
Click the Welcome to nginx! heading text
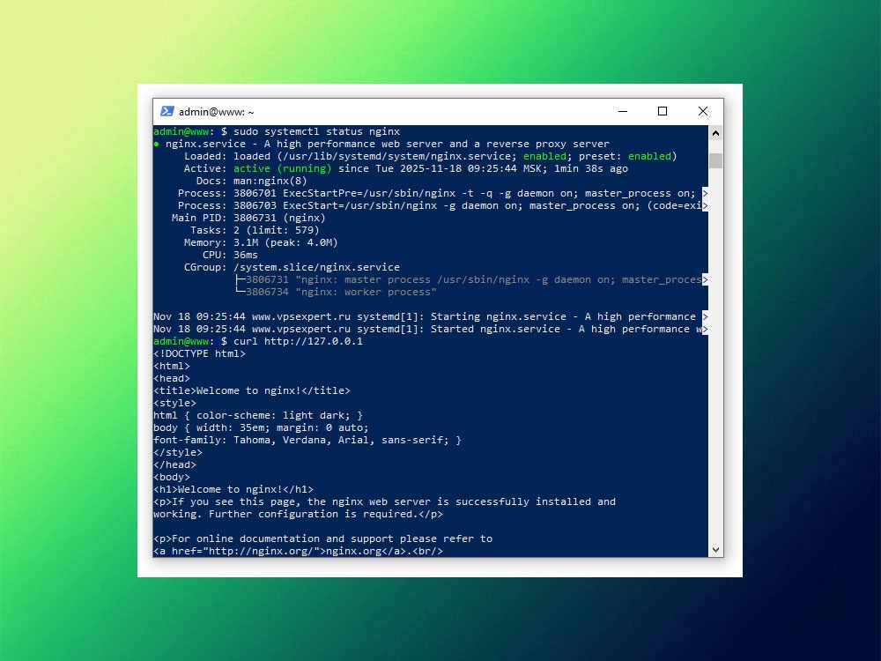(229, 489)
